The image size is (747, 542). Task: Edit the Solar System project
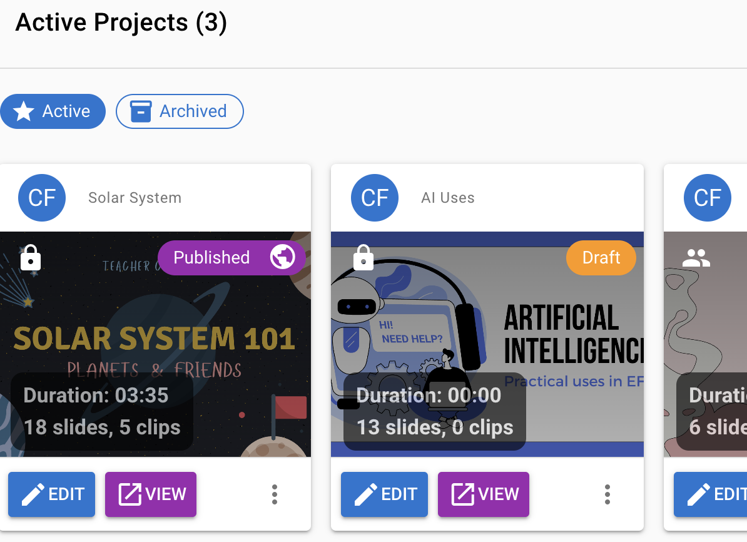click(x=52, y=494)
